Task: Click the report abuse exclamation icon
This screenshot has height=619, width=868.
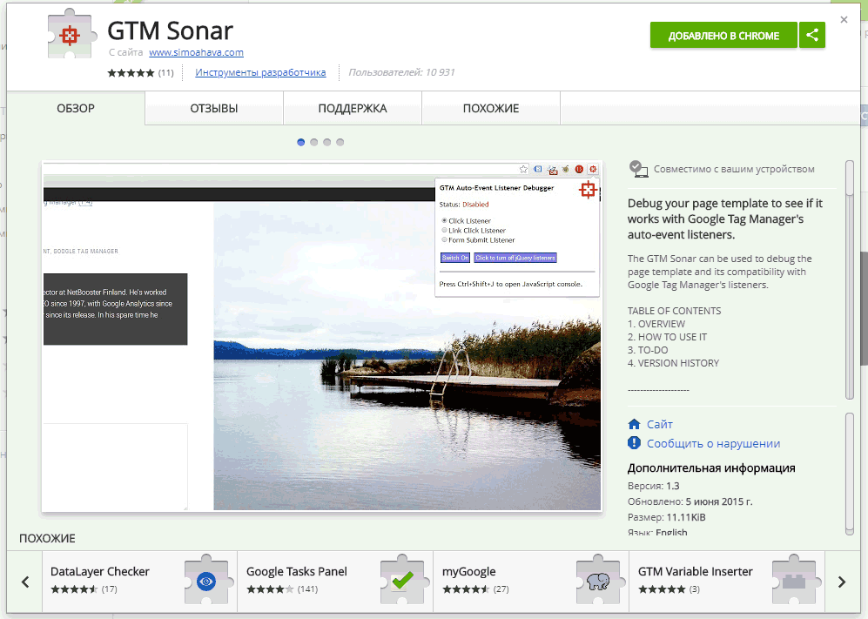Action: point(635,443)
